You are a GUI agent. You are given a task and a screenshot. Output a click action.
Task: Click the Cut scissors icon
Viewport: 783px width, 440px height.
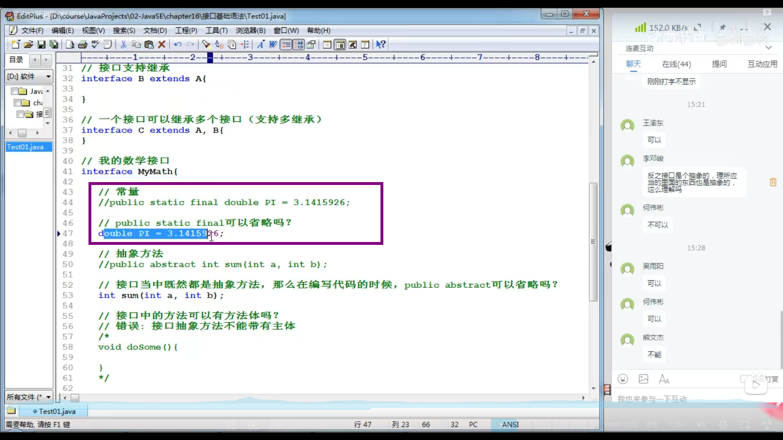click(x=124, y=44)
